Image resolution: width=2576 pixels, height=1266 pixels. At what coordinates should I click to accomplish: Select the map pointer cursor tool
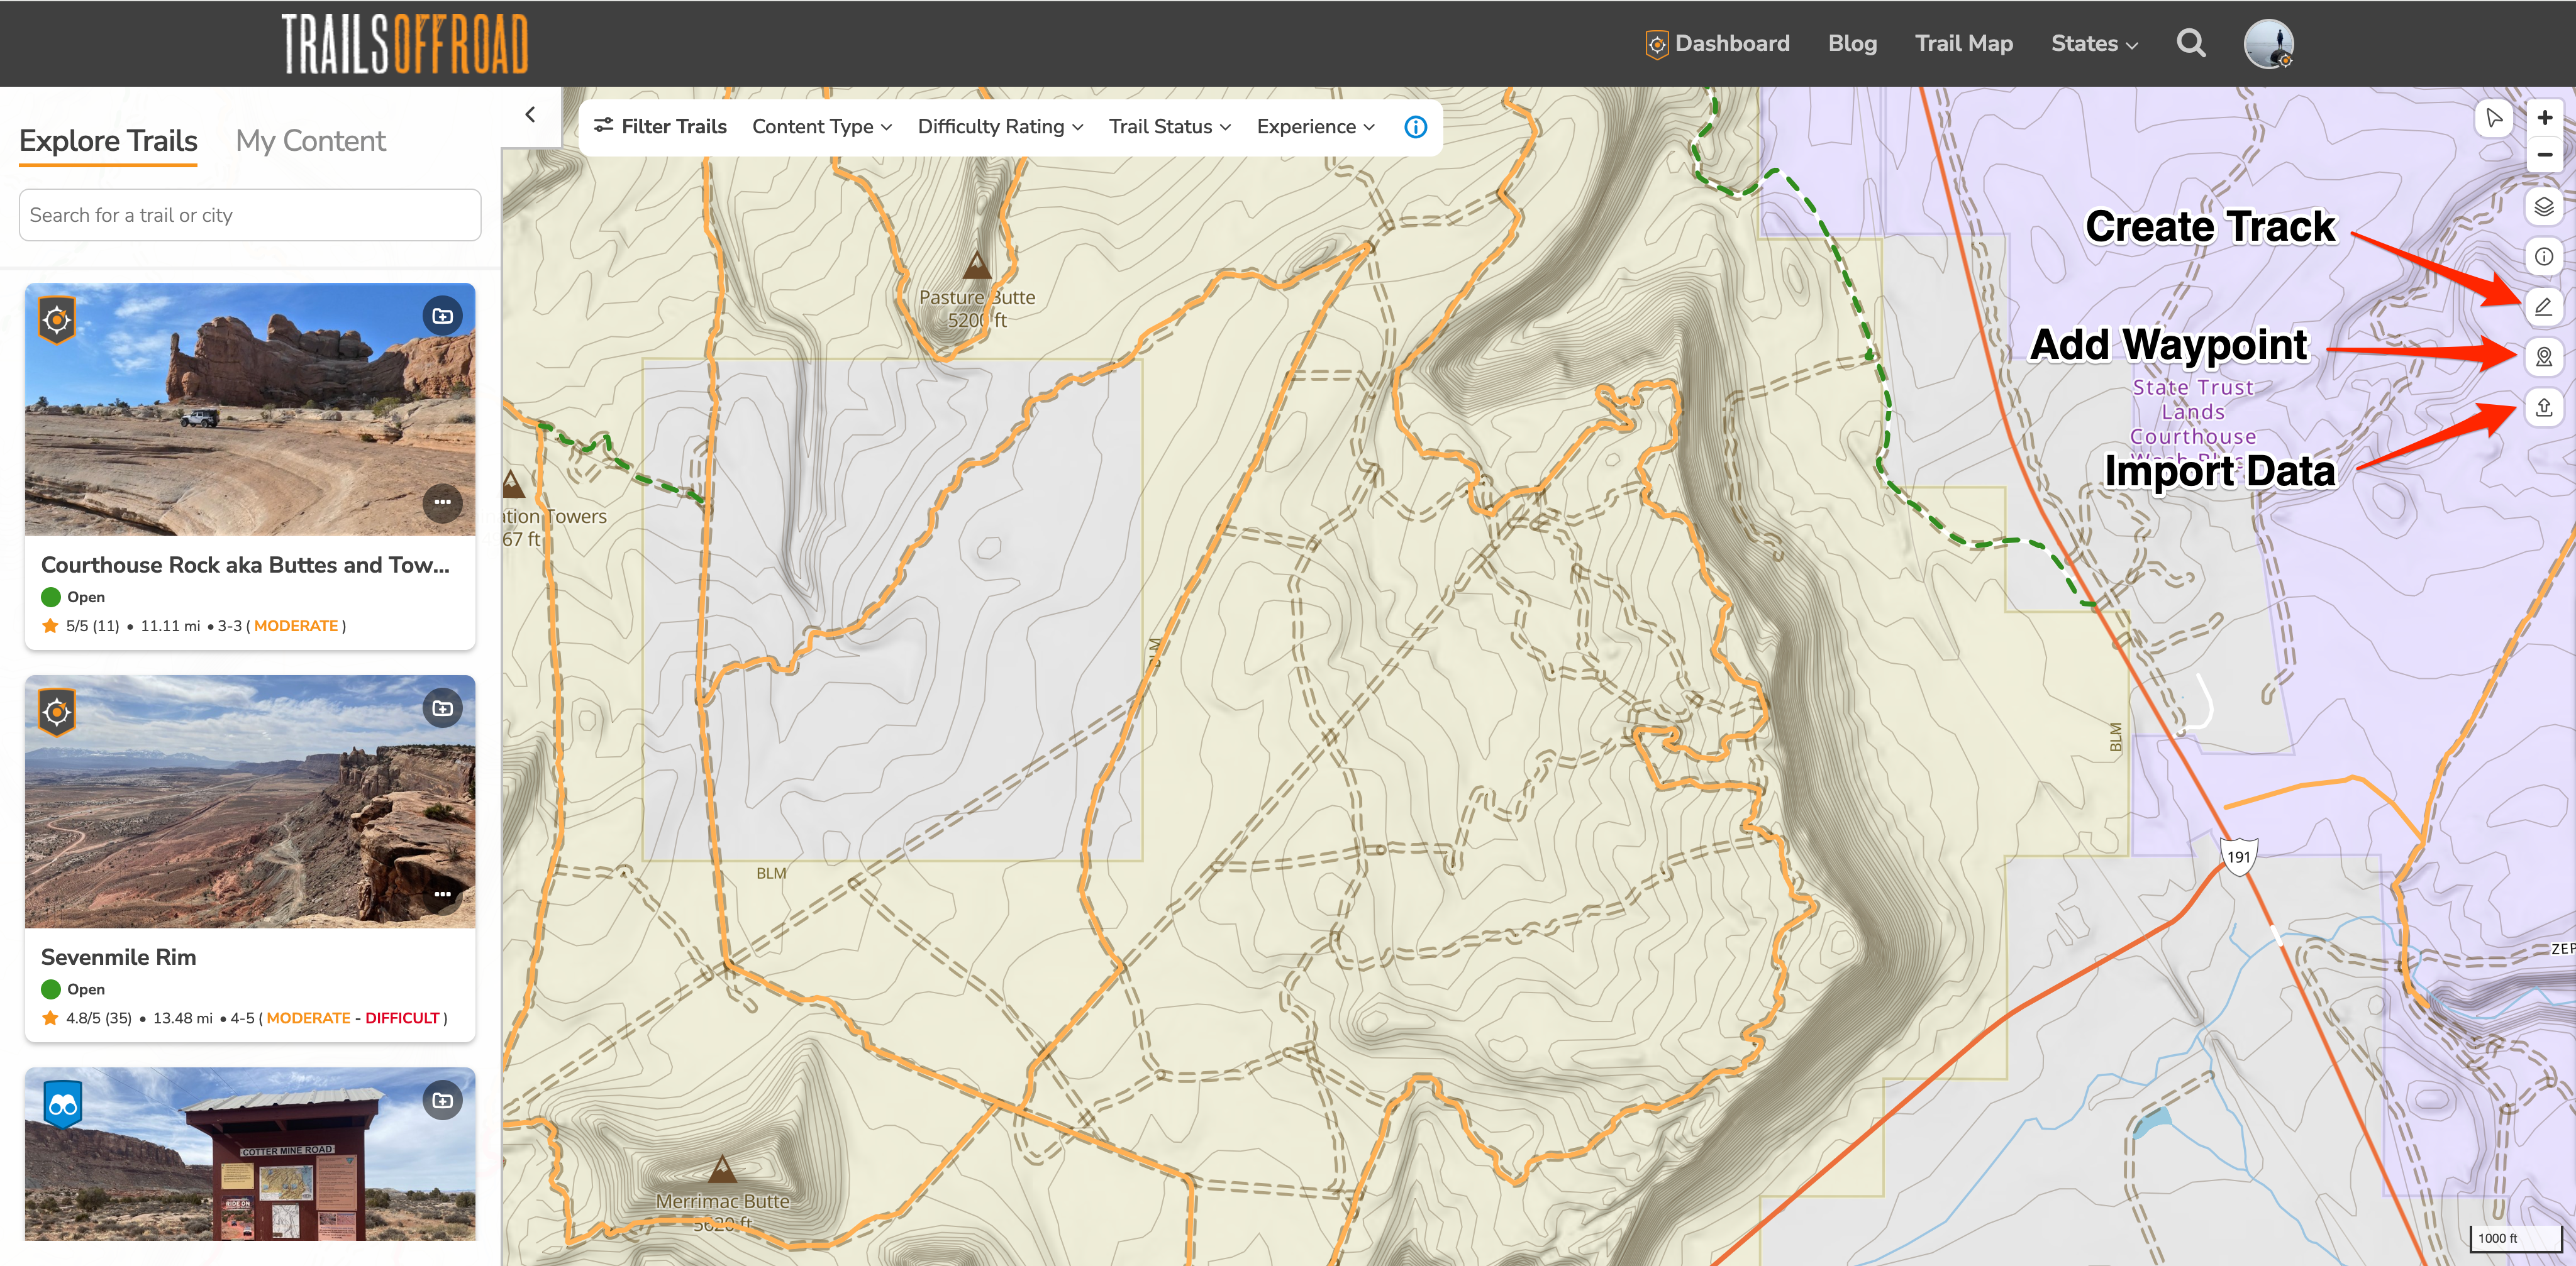[x=2494, y=118]
